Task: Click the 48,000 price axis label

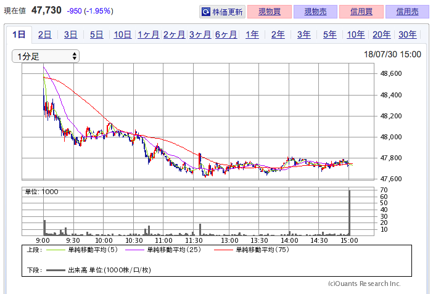Action: pos(391,137)
